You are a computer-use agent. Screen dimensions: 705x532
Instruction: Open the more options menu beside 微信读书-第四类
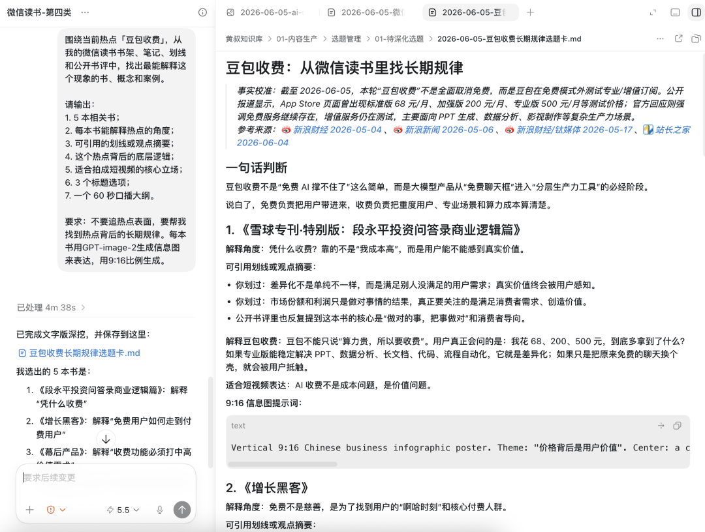tap(85, 12)
